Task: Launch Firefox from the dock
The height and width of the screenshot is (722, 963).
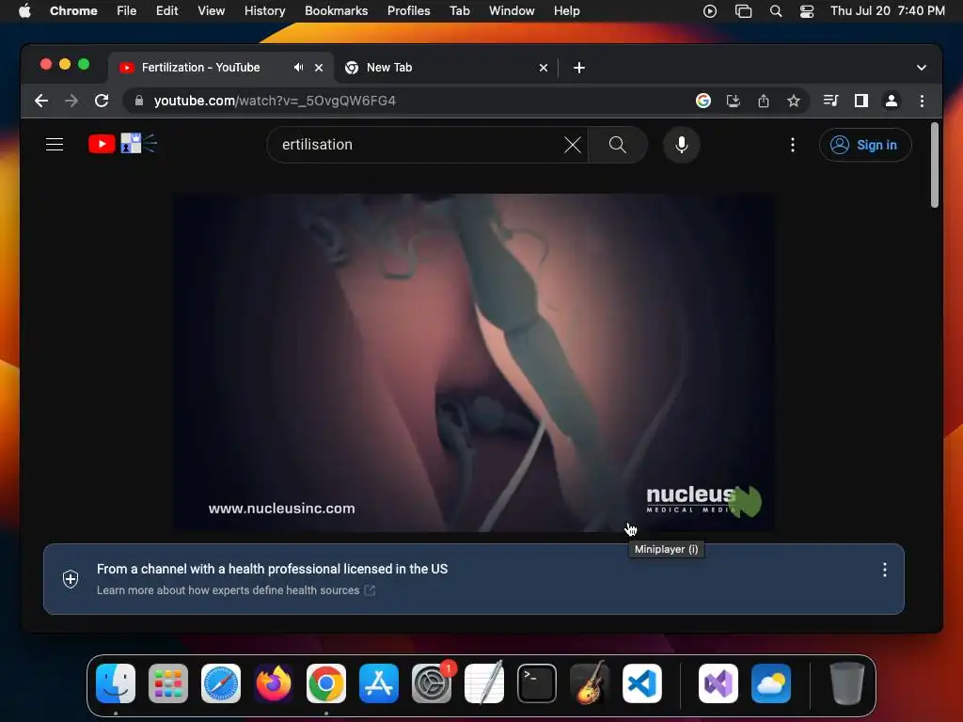Action: click(274, 683)
